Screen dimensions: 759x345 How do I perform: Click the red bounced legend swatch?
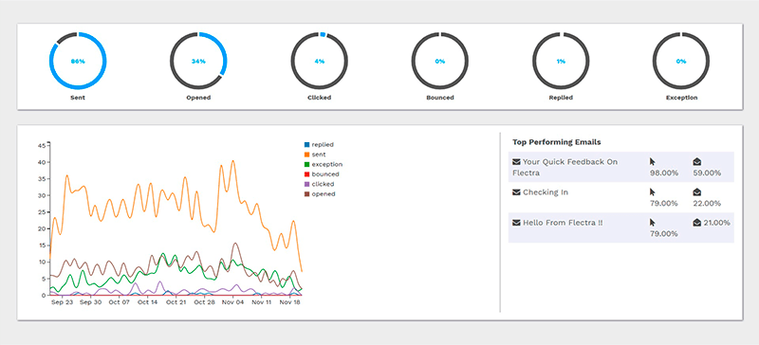(306, 174)
